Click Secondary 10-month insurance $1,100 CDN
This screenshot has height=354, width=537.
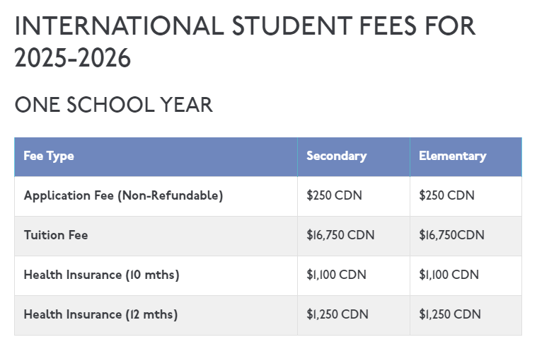tap(336, 275)
